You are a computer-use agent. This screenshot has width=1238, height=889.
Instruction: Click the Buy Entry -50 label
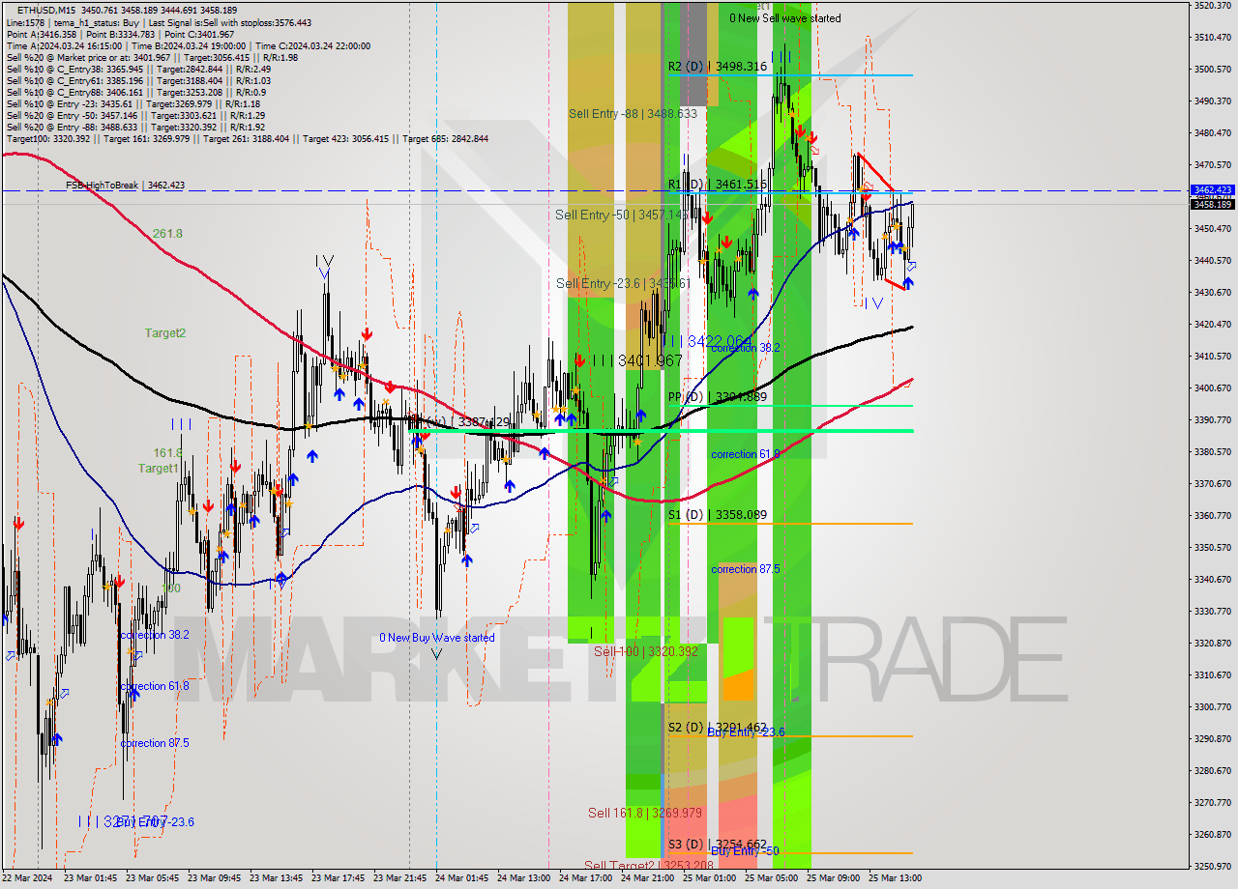click(745, 851)
